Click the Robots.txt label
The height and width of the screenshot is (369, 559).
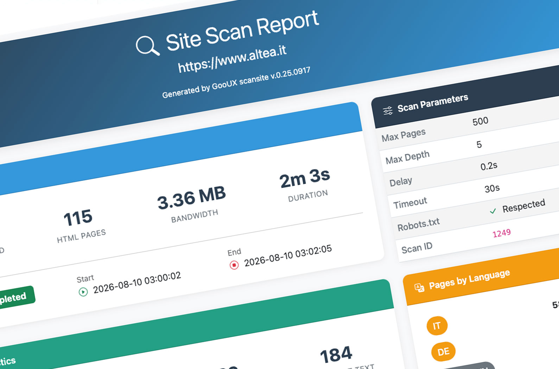[418, 224]
